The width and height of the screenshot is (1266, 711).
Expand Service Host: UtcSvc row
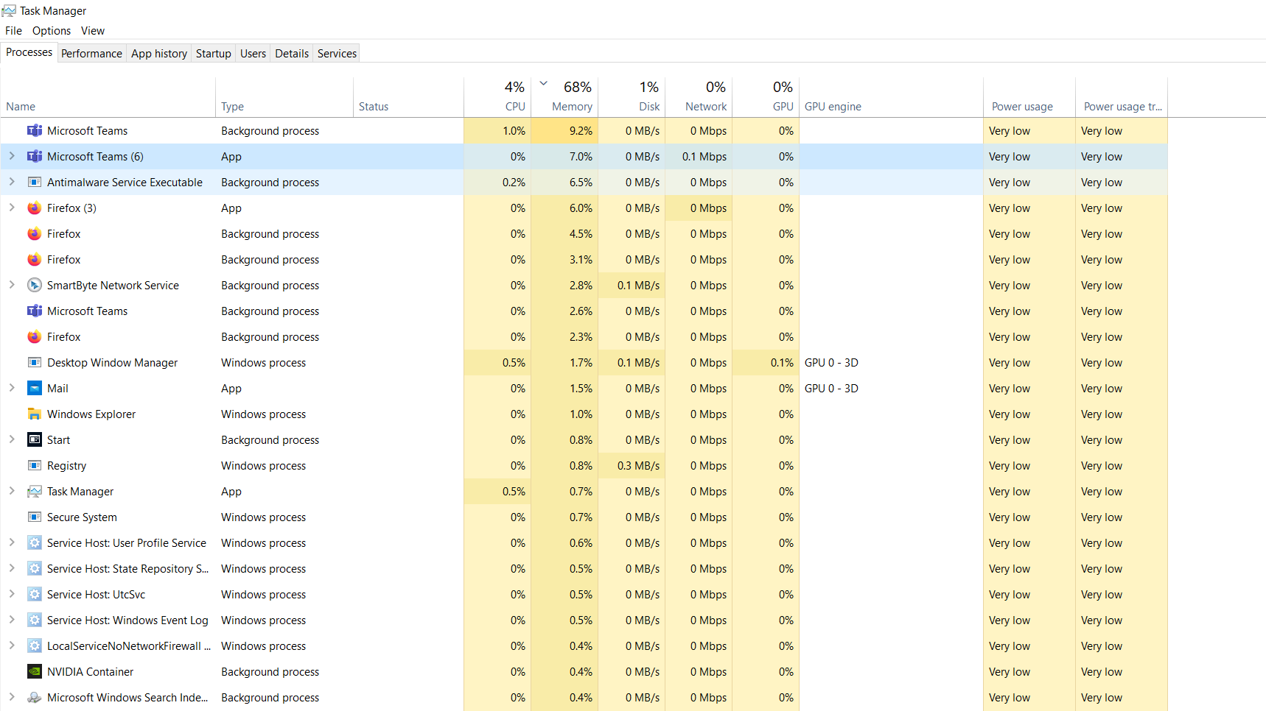tap(12, 594)
